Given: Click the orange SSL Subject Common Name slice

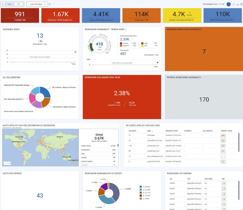Looking at the screenshot, I should (46, 102).
